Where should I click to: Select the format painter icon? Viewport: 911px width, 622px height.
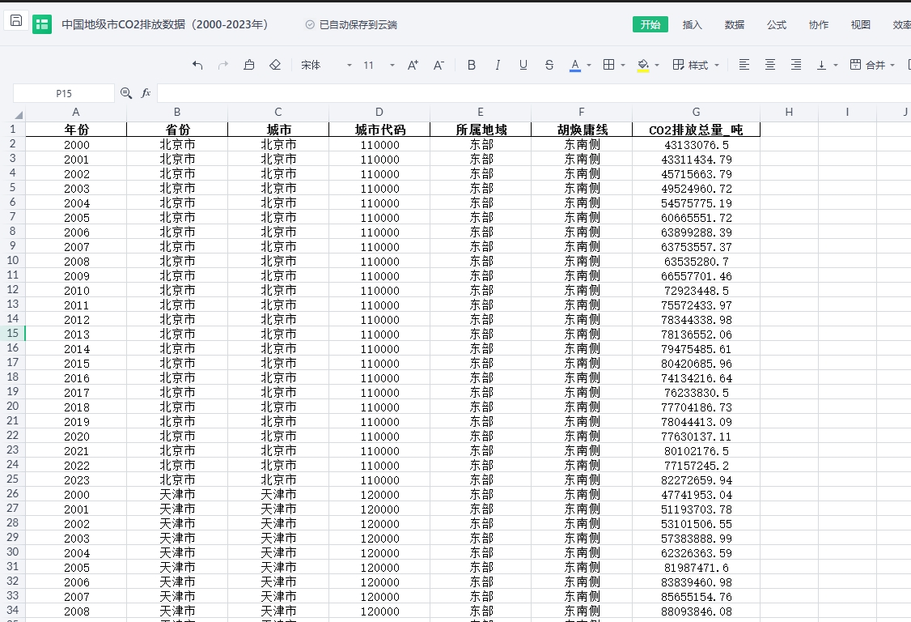point(248,65)
